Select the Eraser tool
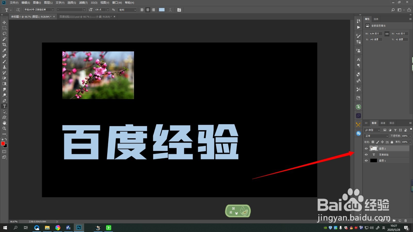413x232 pixels. (4, 78)
